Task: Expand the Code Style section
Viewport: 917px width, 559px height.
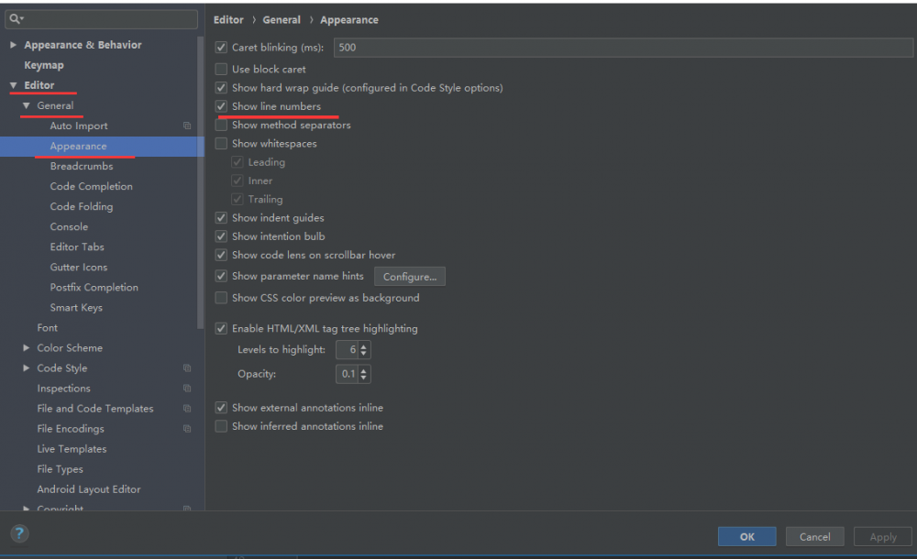Action: (26, 367)
